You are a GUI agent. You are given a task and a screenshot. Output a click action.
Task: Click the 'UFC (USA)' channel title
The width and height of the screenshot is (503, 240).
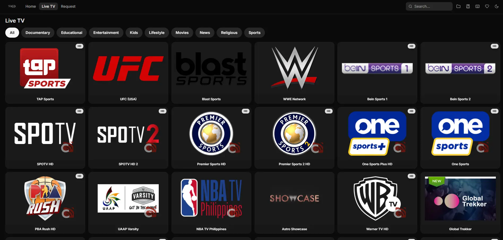point(128,99)
